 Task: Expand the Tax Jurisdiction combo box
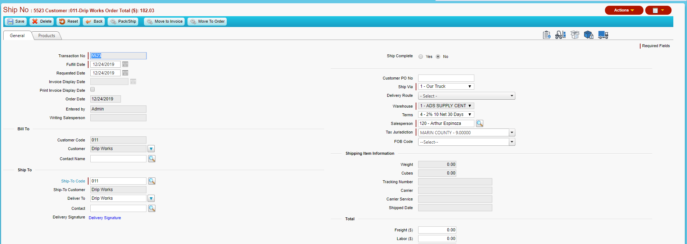pyautogui.click(x=512, y=133)
